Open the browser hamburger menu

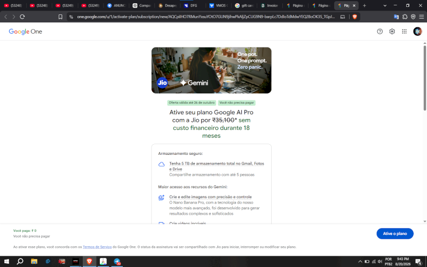click(x=421, y=17)
